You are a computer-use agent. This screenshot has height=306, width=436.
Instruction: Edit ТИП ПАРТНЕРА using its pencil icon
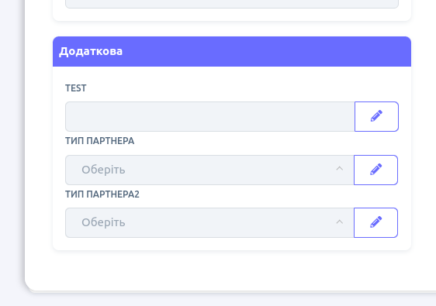click(376, 170)
